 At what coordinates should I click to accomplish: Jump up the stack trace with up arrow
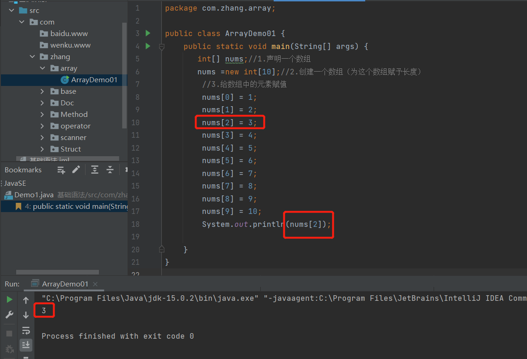26,300
